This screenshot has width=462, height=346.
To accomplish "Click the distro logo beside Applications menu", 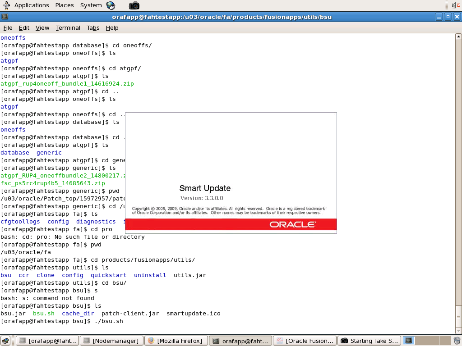I will pyautogui.click(x=6, y=5).
